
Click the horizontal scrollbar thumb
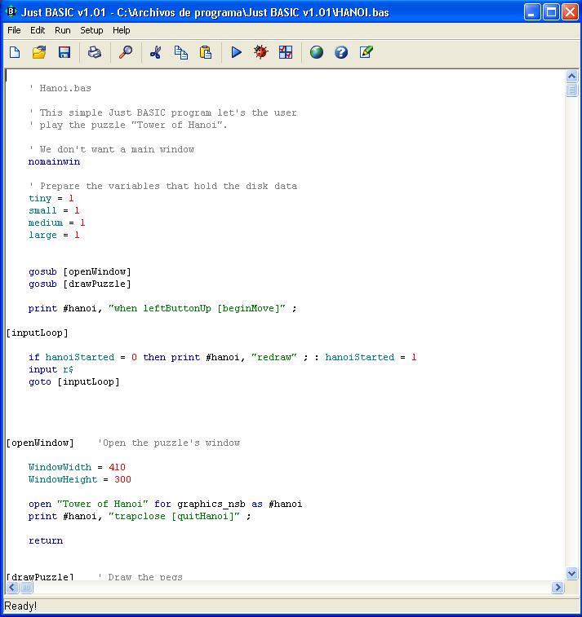click(26, 588)
